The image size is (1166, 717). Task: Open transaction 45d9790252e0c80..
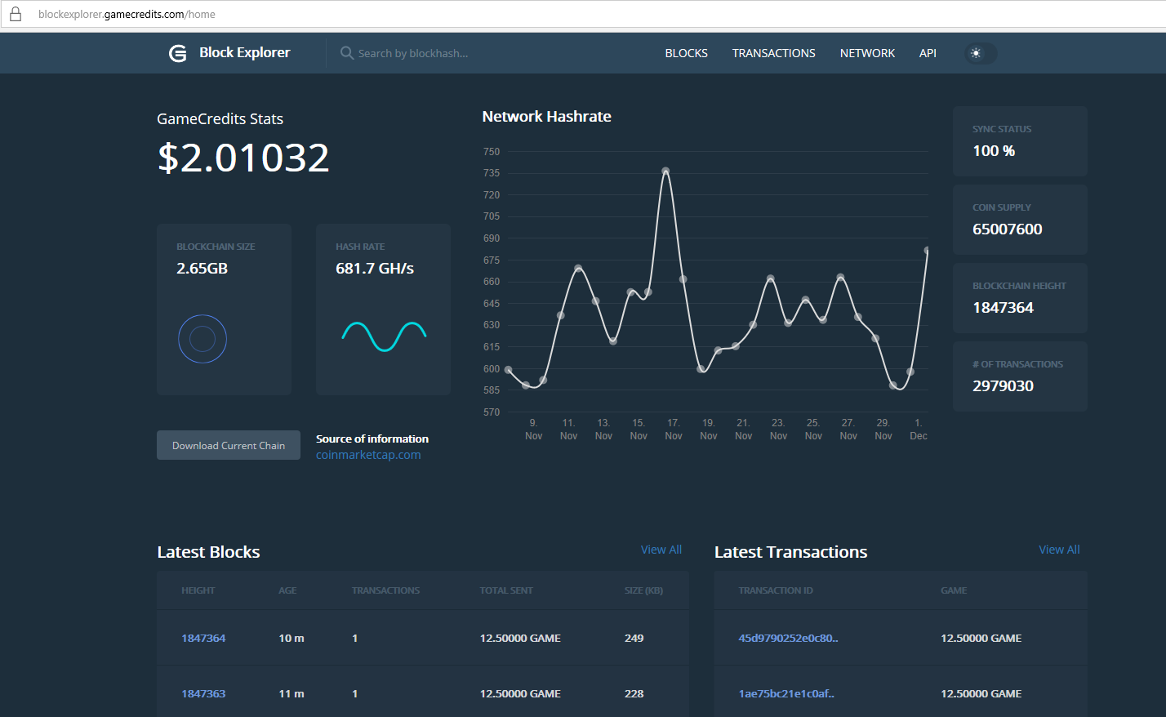[x=788, y=638]
